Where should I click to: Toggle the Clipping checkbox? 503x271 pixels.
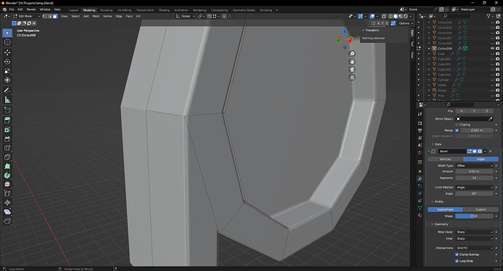(457, 125)
